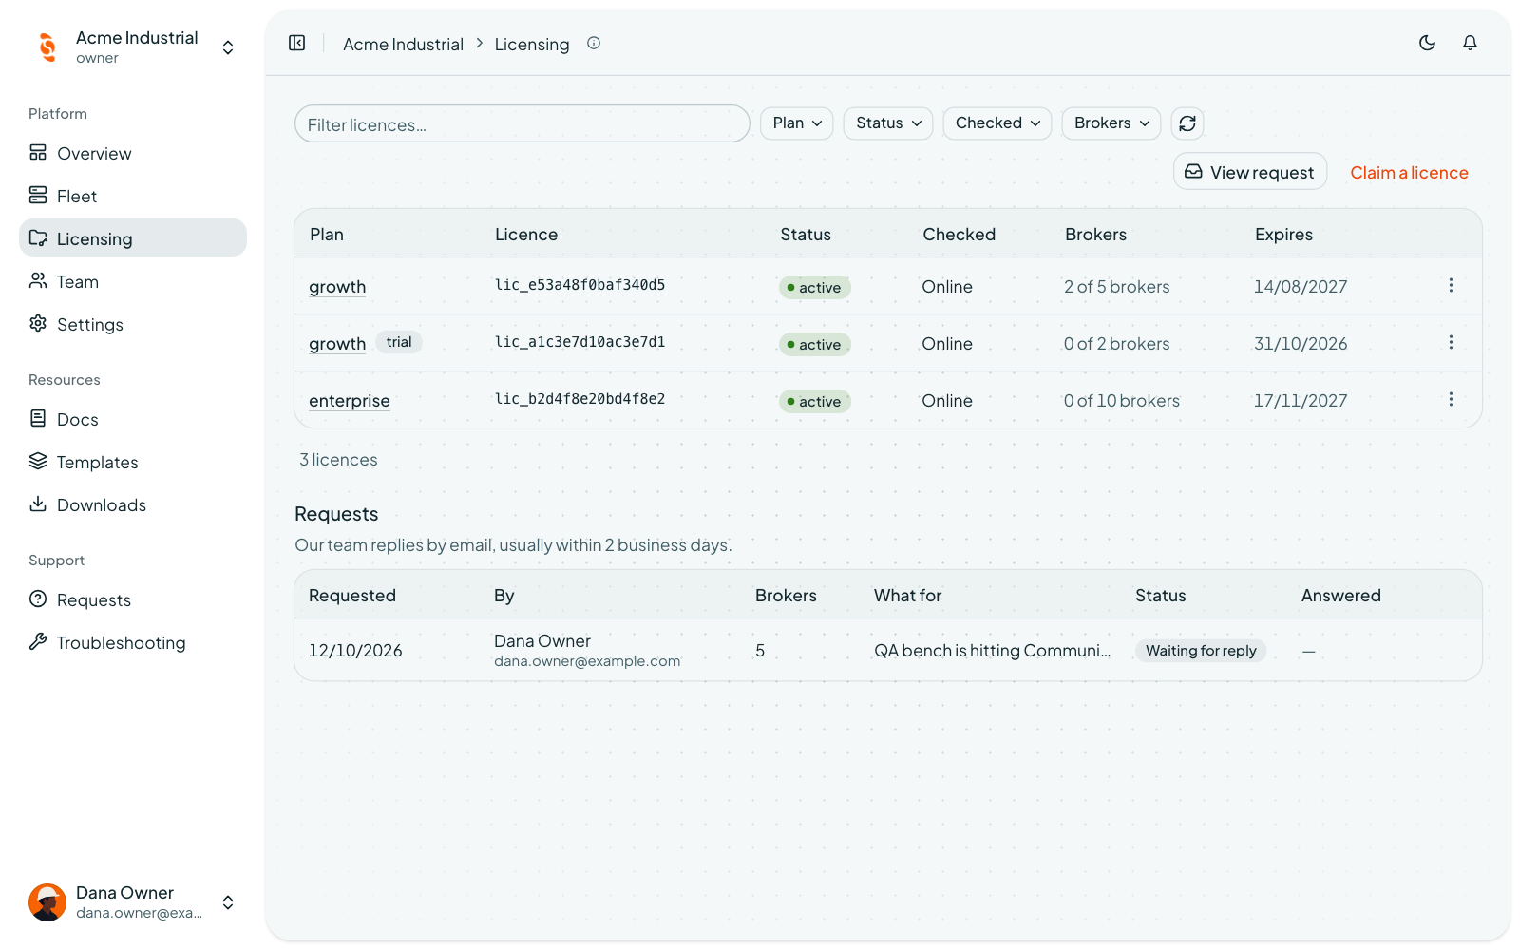Click Dana Owner avatar picture

[47, 902]
